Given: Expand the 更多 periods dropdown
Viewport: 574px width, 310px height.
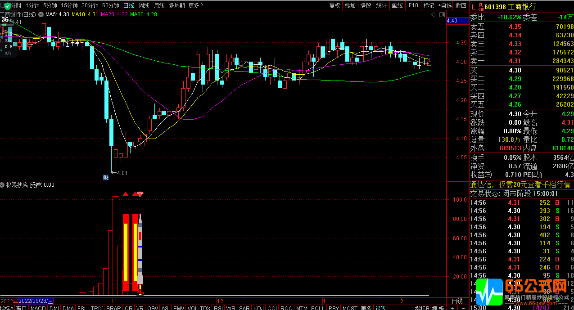Looking at the screenshot, I should (x=196, y=5).
